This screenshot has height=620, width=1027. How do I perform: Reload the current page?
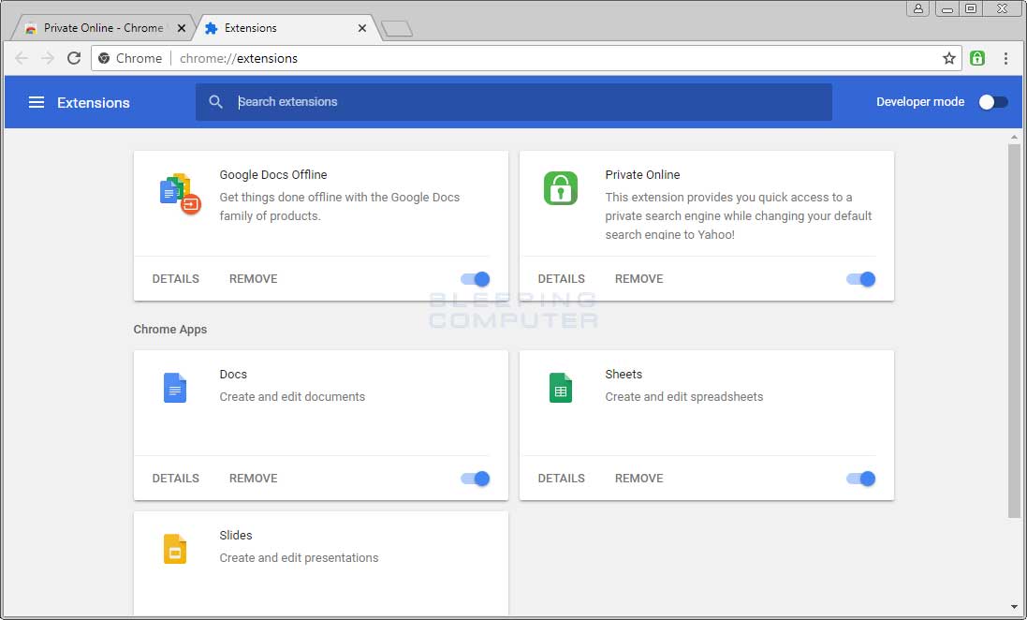pyautogui.click(x=74, y=58)
